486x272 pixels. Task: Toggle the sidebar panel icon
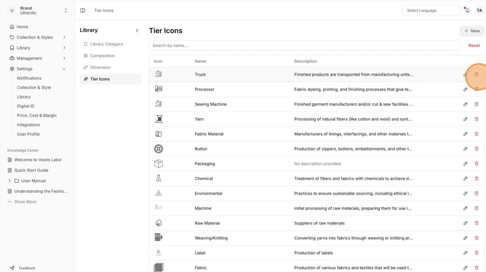[x=83, y=11]
